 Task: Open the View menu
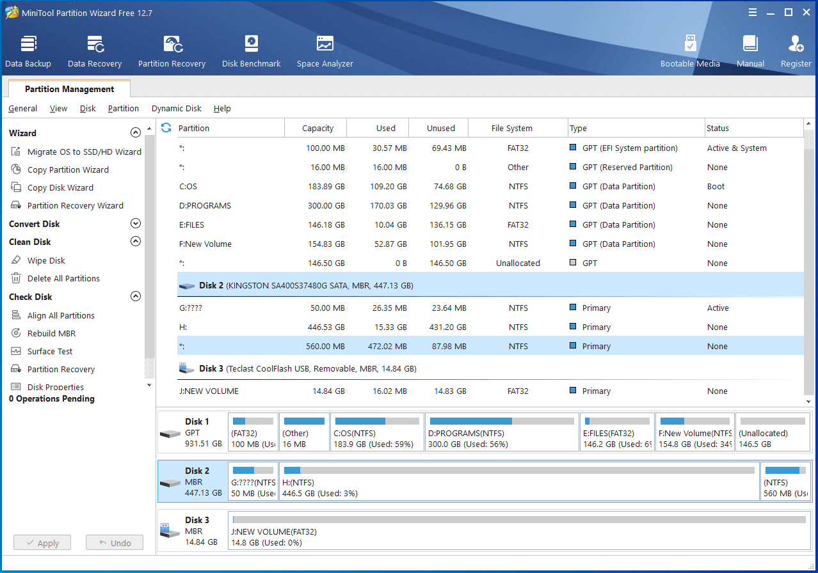[x=58, y=109]
